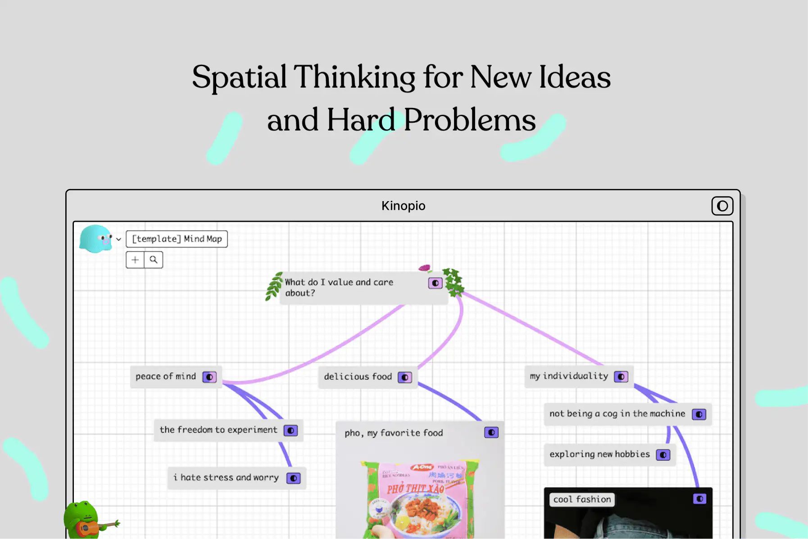The width and height of the screenshot is (808, 539).
Task: Open search using the magnifying glass icon
Action: pyautogui.click(x=154, y=260)
